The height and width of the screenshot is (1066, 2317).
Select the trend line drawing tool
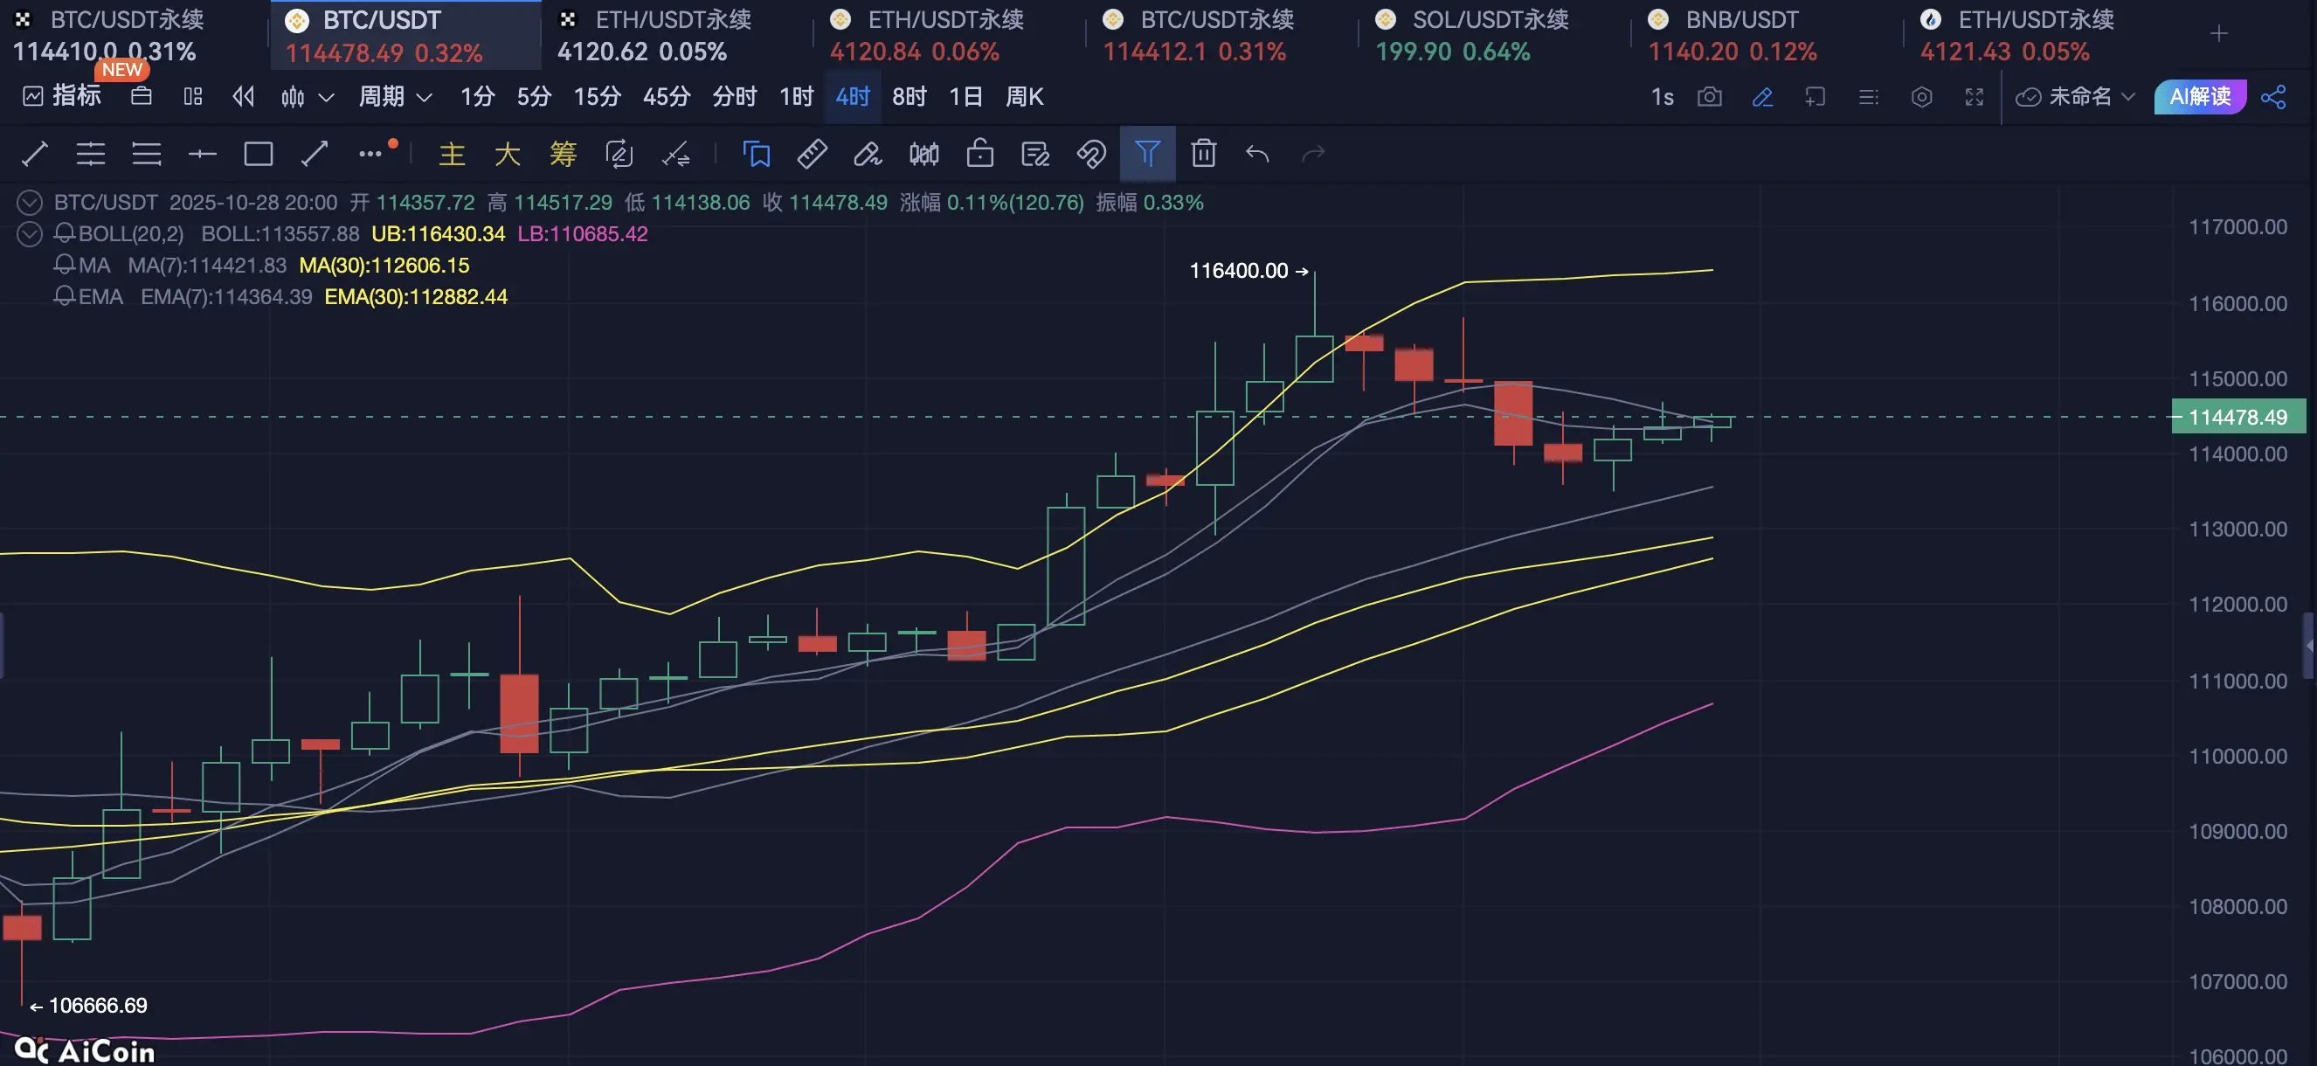34,154
